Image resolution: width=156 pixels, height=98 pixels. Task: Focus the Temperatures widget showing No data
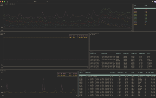[123, 42]
